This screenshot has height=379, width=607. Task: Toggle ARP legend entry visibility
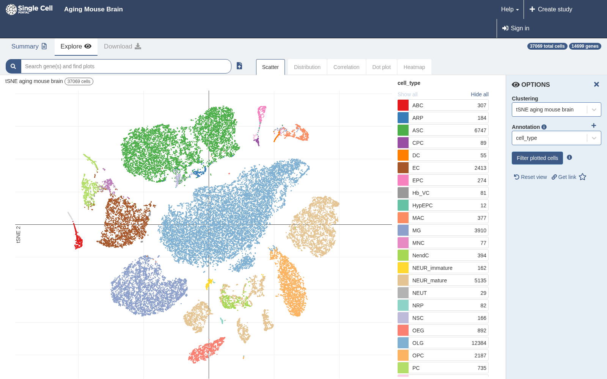point(443,118)
